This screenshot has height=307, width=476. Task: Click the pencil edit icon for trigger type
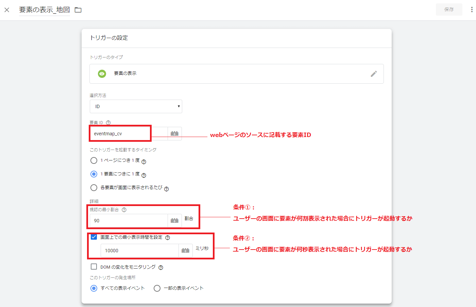pyautogui.click(x=374, y=74)
